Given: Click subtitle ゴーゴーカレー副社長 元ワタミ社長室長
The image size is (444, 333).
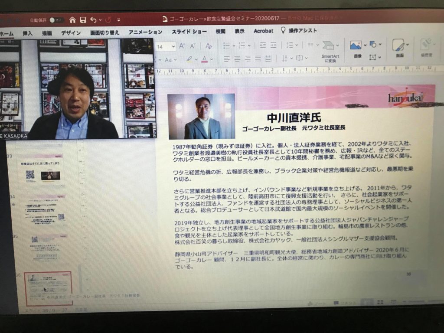Looking at the screenshot, I should (294, 128).
